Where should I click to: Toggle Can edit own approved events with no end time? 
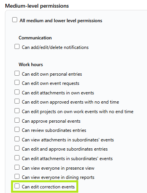coord(17,101)
